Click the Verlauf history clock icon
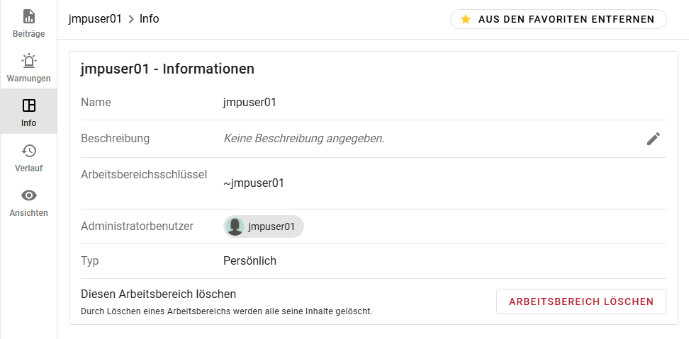689x339 pixels. [x=29, y=151]
